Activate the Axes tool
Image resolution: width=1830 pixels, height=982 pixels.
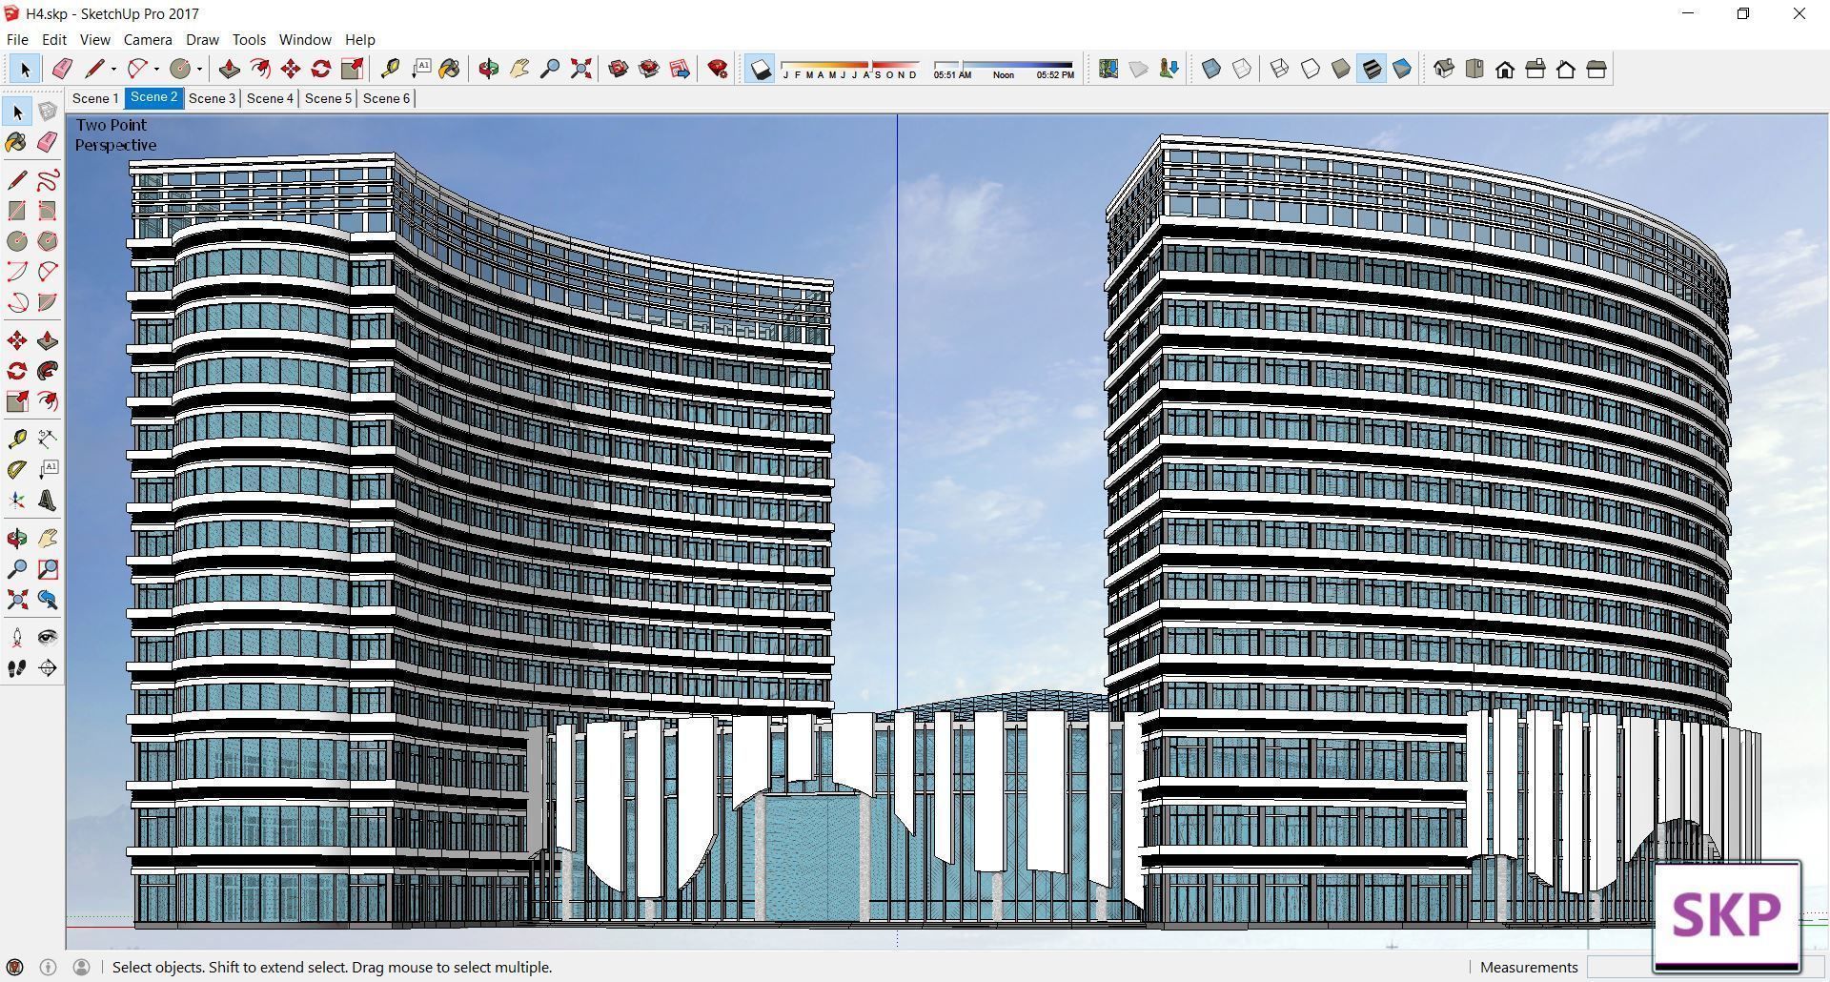click(17, 501)
